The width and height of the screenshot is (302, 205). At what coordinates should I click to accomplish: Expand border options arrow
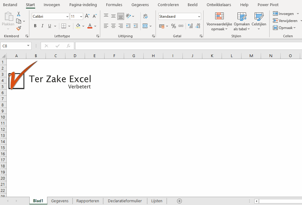pos(69,26)
